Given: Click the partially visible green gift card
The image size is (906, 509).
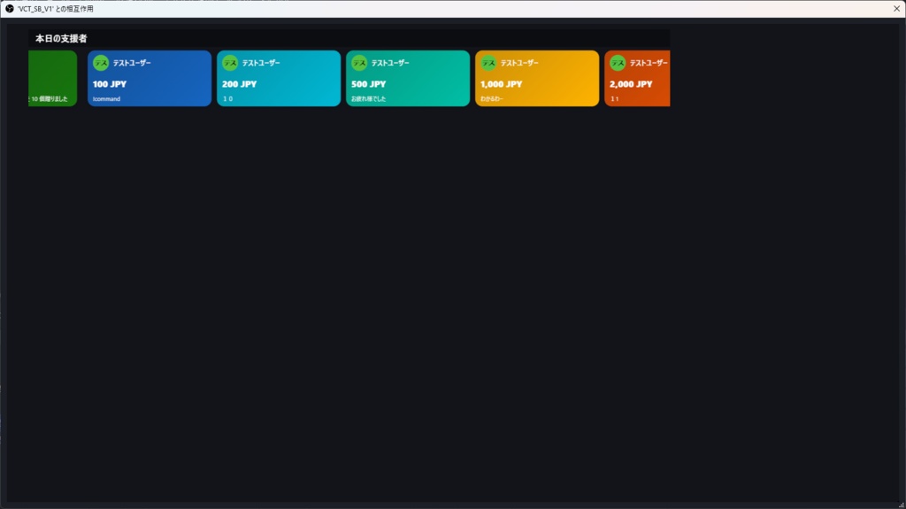Looking at the screenshot, I should click(52, 78).
